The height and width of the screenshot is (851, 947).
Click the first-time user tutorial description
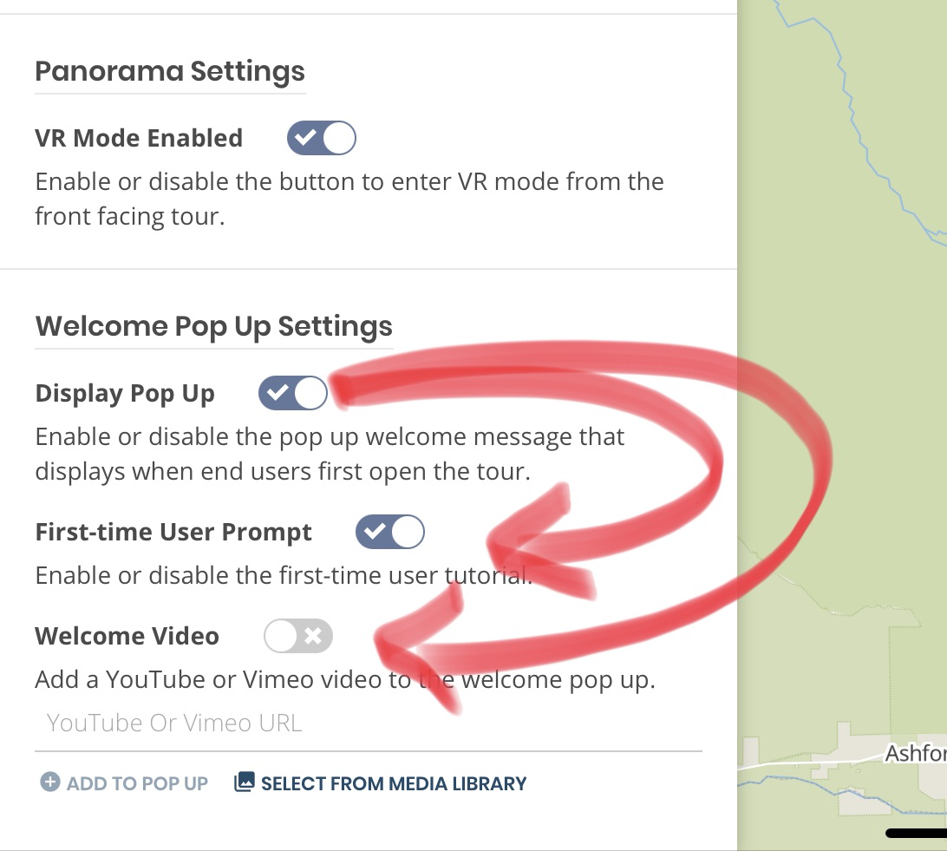point(284,575)
